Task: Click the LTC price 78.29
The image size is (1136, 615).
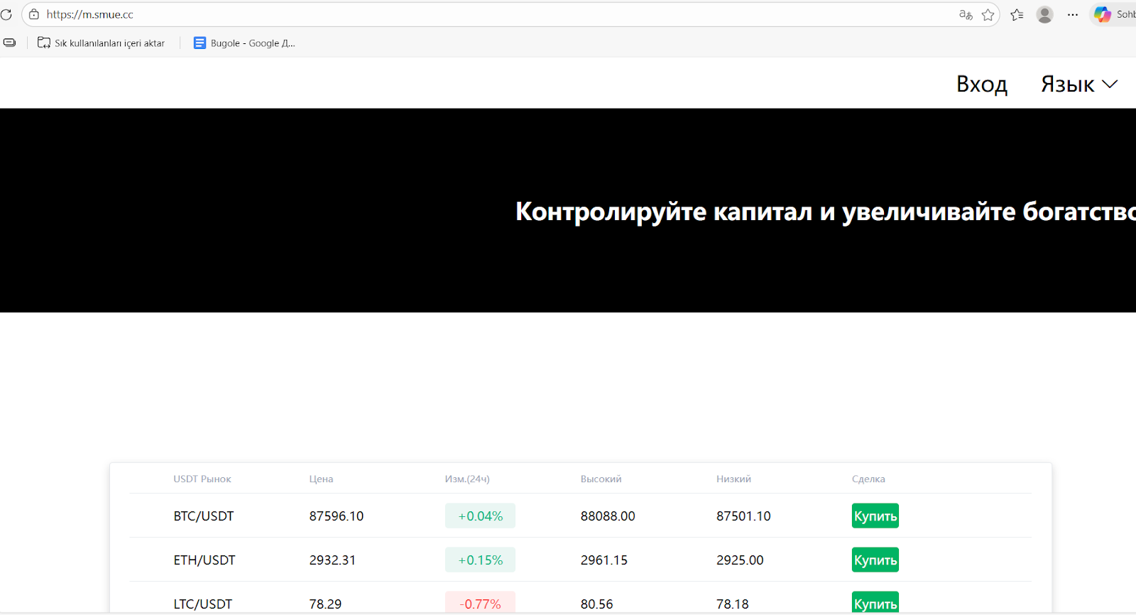Action: pyautogui.click(x=325, y=604)
